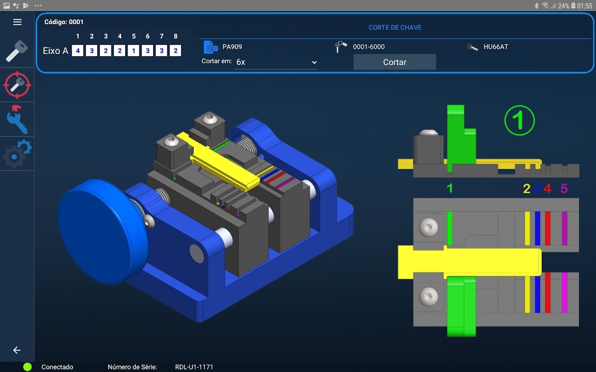Viewport: 596px width, 372px height.
Task: Open the Cortar em dropdown
Action: click(276, 62)
